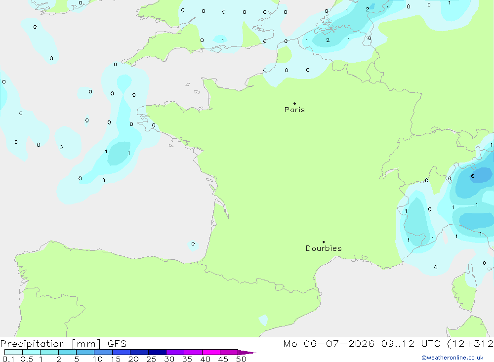Click the '0.5' legend scale value
494x362 pixels.
tap(27, 359)
